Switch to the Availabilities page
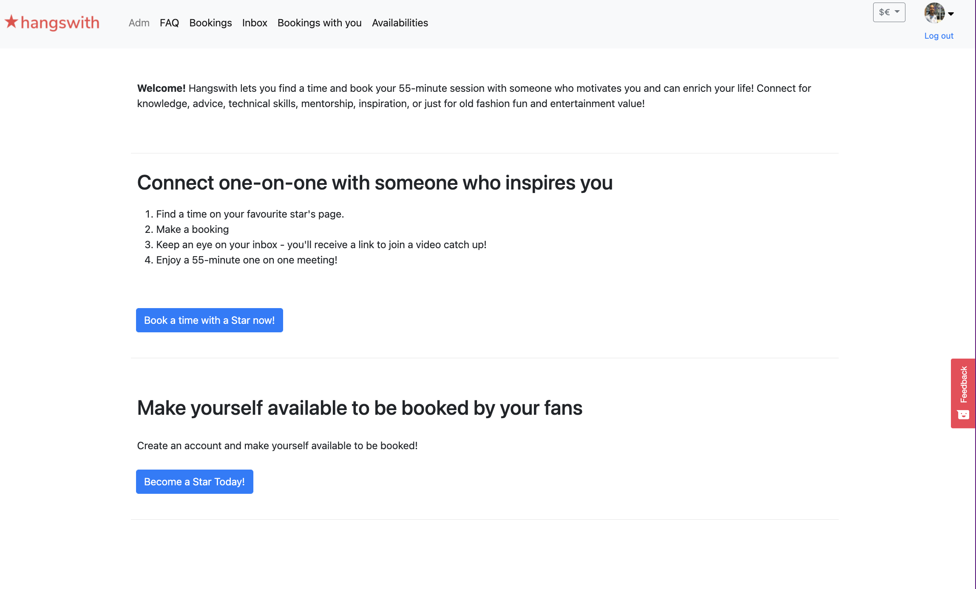 tap(400, 23)
